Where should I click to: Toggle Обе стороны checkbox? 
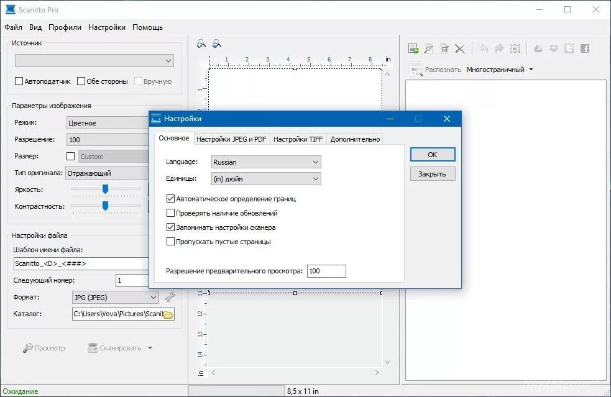[x=81, y=81]
